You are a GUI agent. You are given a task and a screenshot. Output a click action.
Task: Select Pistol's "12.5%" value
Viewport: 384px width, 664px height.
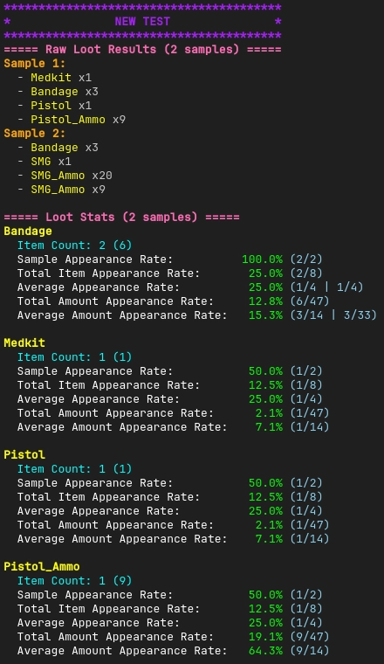click(265, 496)
